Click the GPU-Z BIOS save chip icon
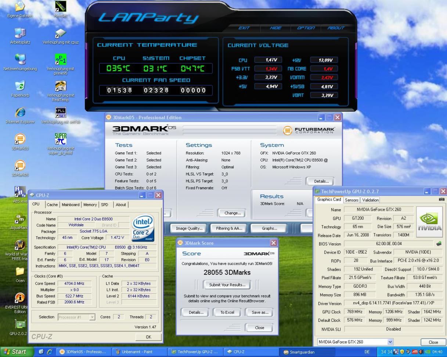The width and height of the screenshot is (447, 357). pyautogui.click(x=439, y=244)
